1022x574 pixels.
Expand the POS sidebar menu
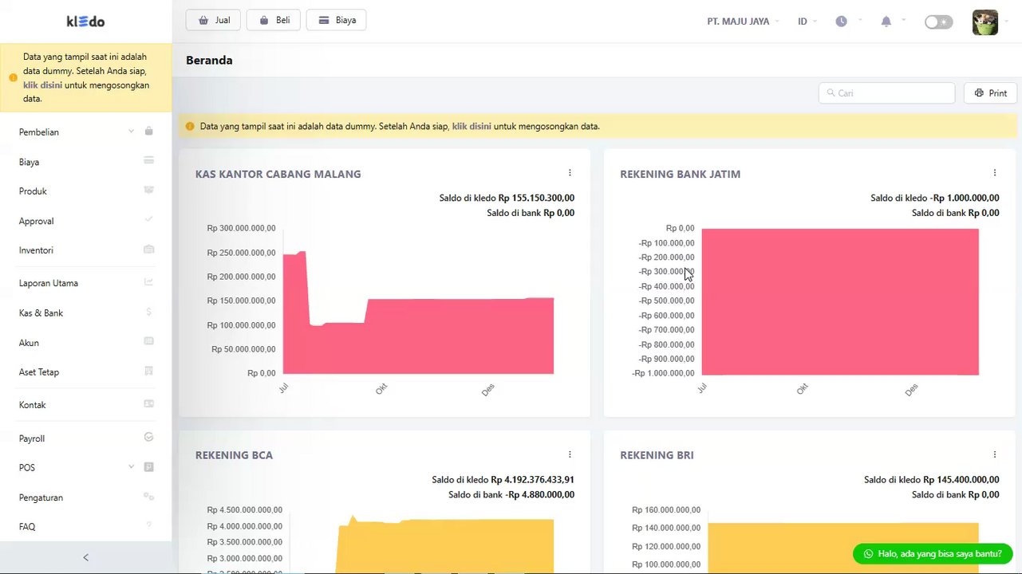85,467
